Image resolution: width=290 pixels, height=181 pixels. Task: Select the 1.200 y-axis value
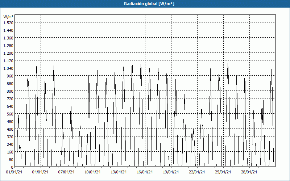pos(8,53)
